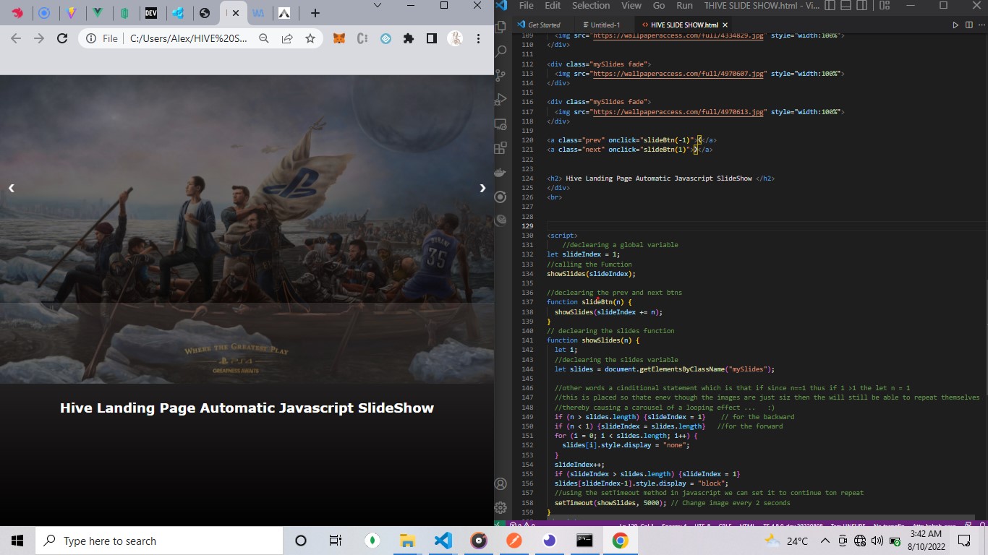Open Chrome's three-dot menu
This screenshot has width=988, height=555.
[x=478, y=38]
